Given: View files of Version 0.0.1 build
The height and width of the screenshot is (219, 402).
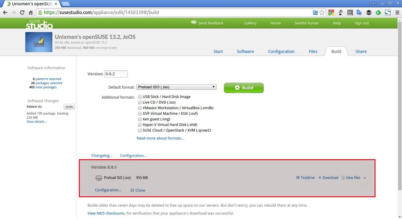Looking at the screenshot, I should point(351,178).
